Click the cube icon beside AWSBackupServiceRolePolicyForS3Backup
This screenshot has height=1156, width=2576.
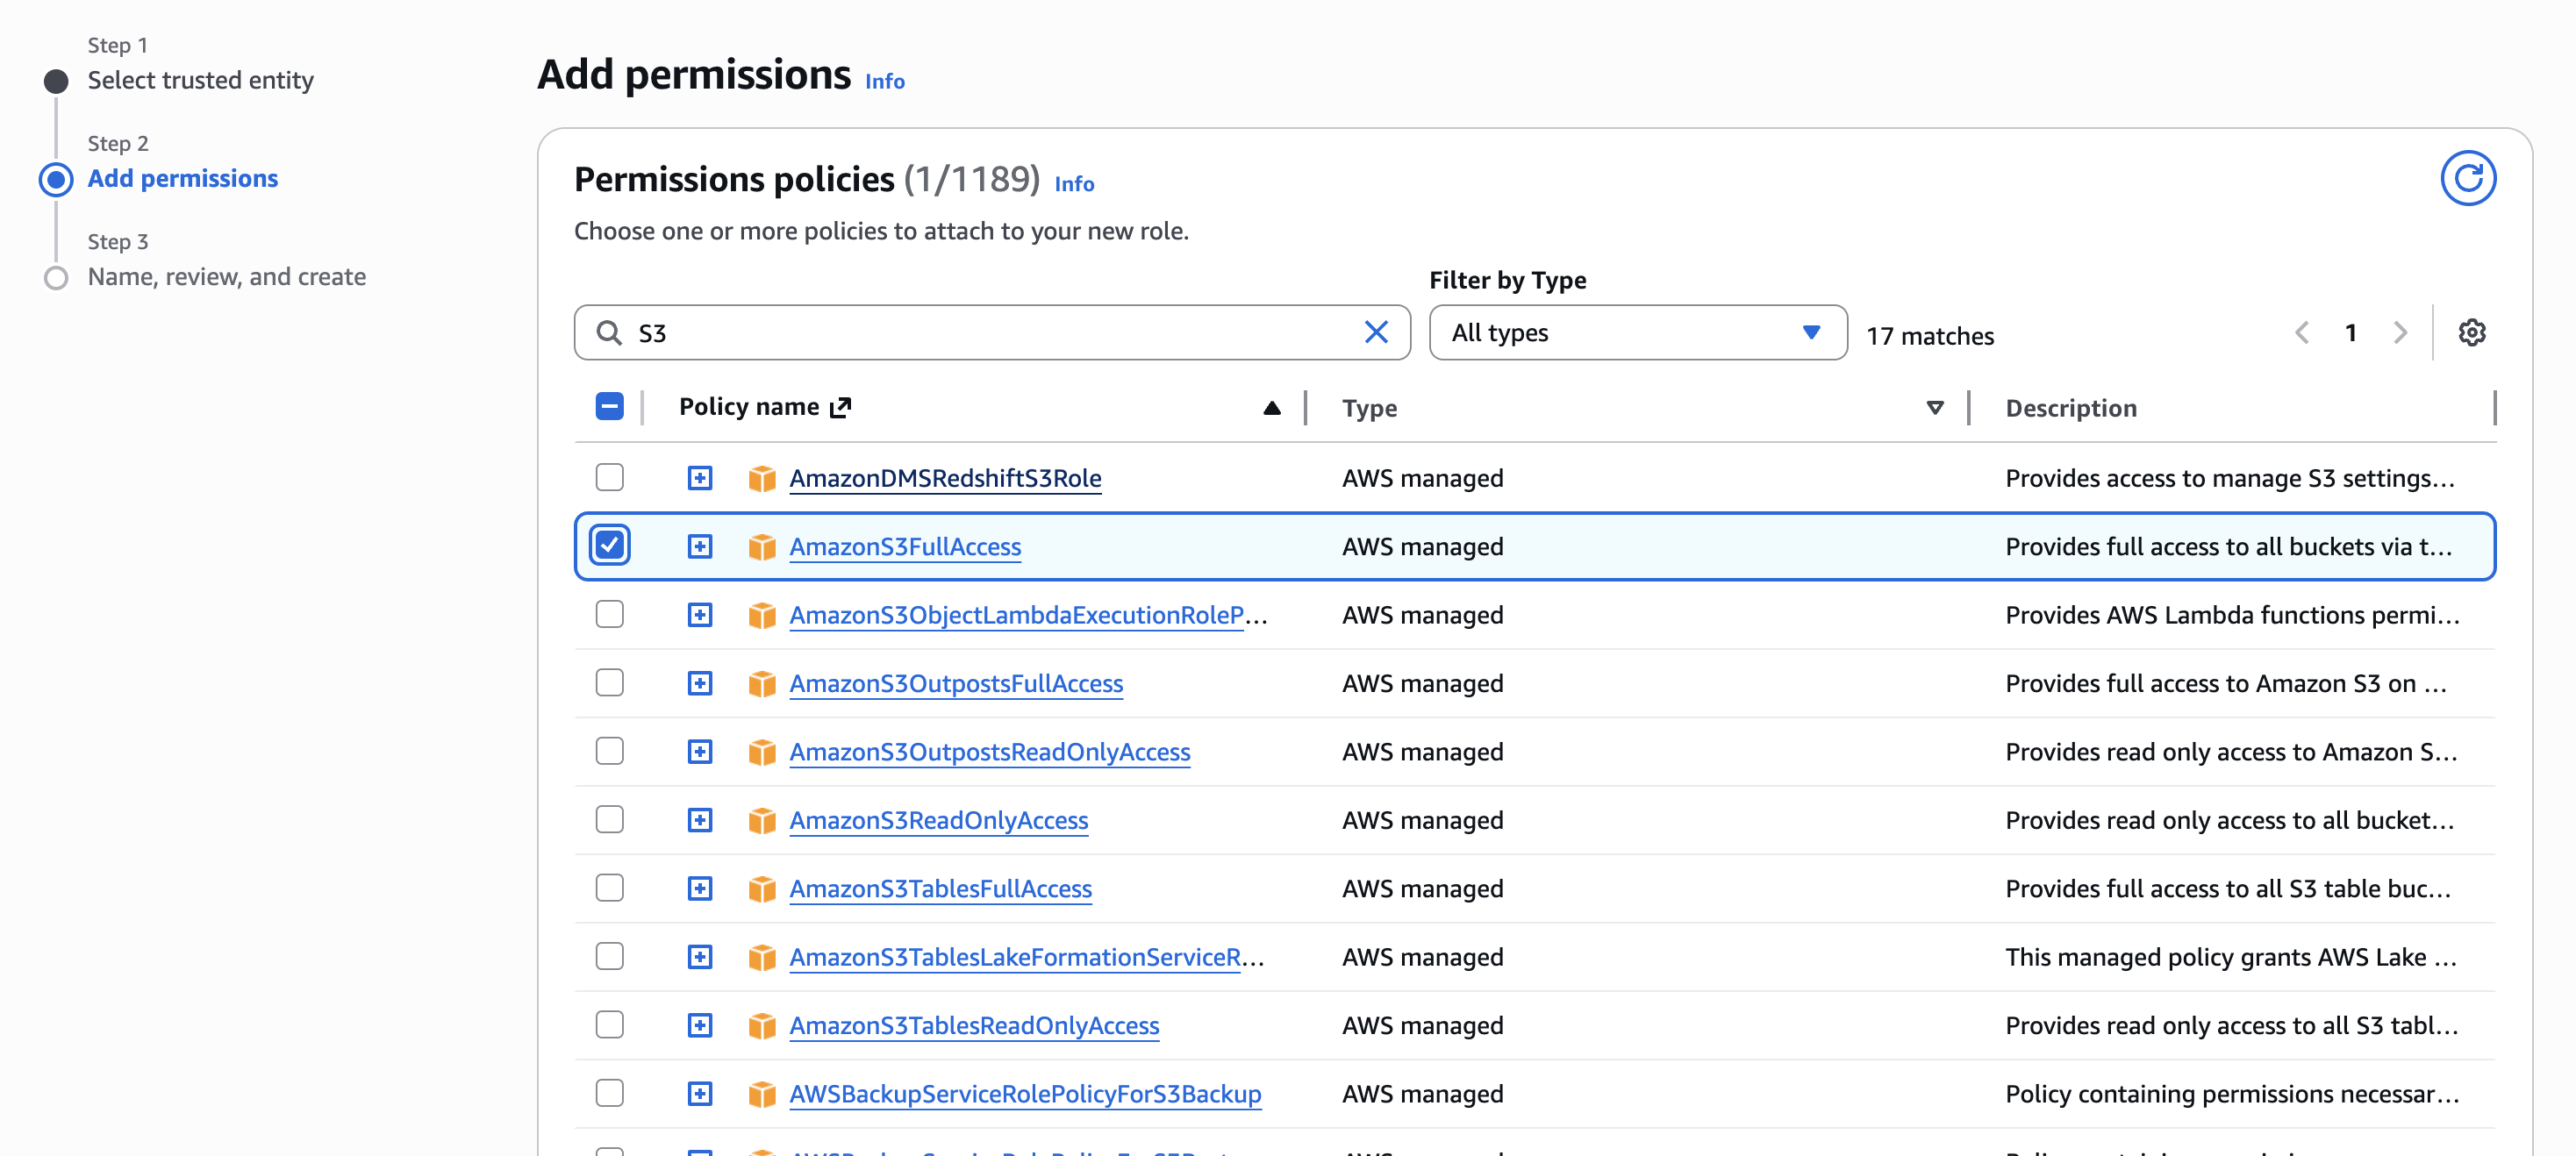(x=762, y=1094)
